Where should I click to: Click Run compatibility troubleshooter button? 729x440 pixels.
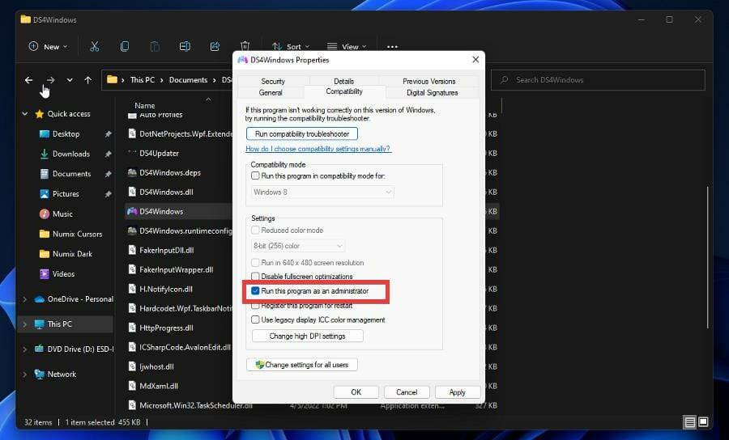[x=301, y=133]
